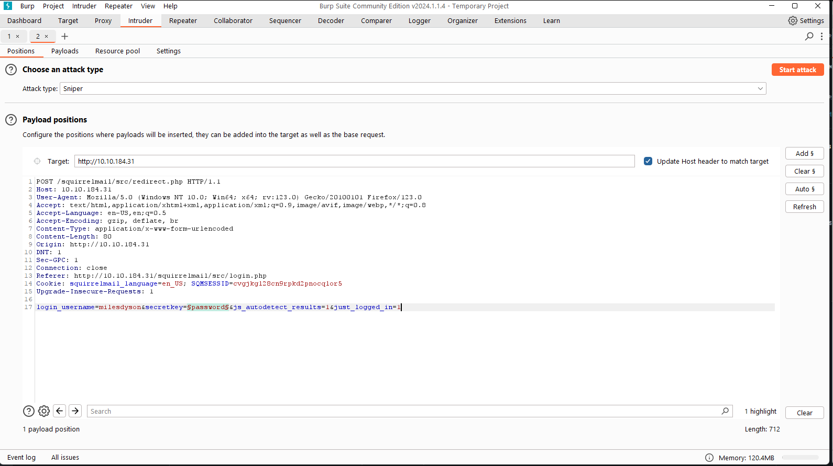833x466 pixels.
Task: Click the target crosshair icon beside Target
Action: pyautogui.click(x=37, y=161)
